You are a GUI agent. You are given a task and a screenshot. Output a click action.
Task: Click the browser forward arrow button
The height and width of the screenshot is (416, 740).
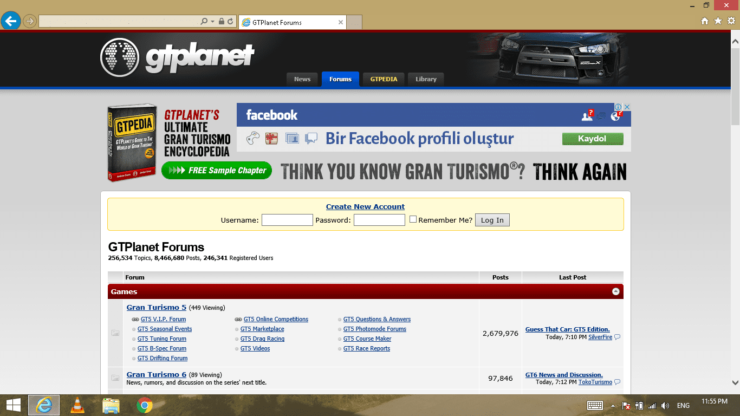coord(30,22)
